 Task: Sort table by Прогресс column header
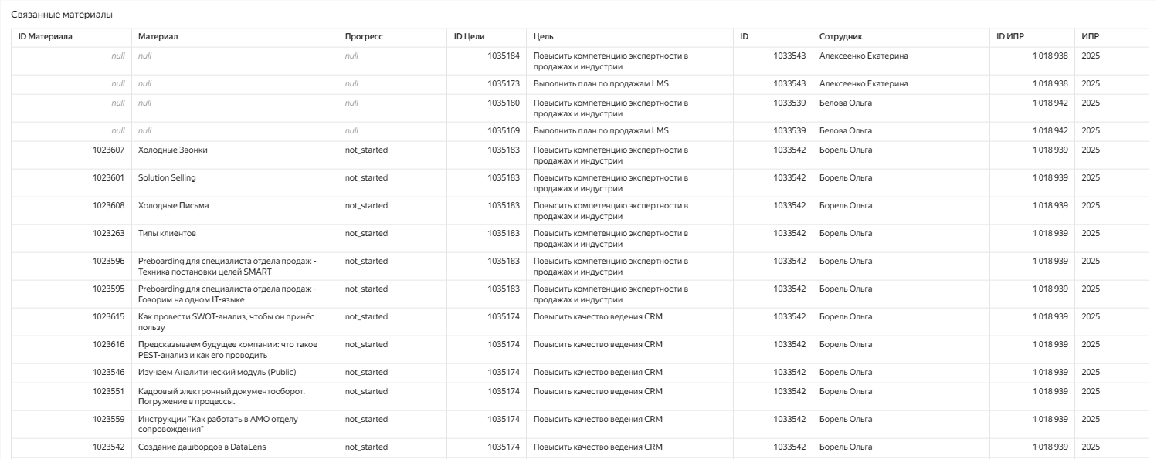tap(364, 37)
